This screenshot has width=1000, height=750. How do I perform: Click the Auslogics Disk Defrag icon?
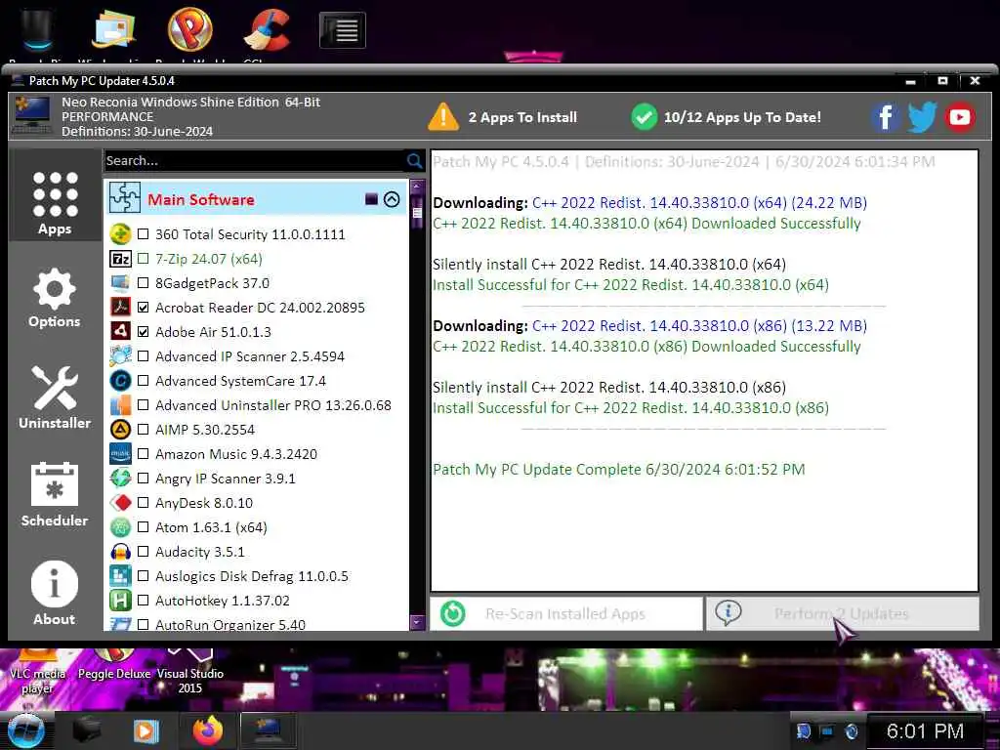(120, 576)
